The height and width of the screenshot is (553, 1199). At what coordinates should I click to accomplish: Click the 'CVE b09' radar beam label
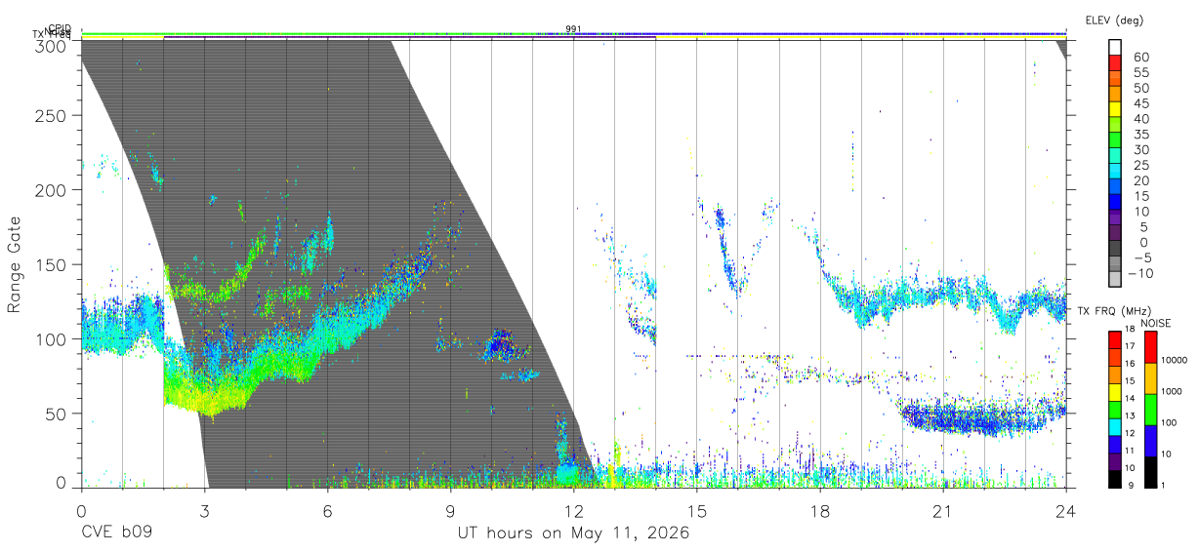point(116,533)
